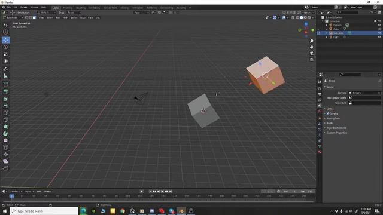This screenshot has width=383, height=215.
Task: Pick the Measure tool
Action: pos(5,76)
